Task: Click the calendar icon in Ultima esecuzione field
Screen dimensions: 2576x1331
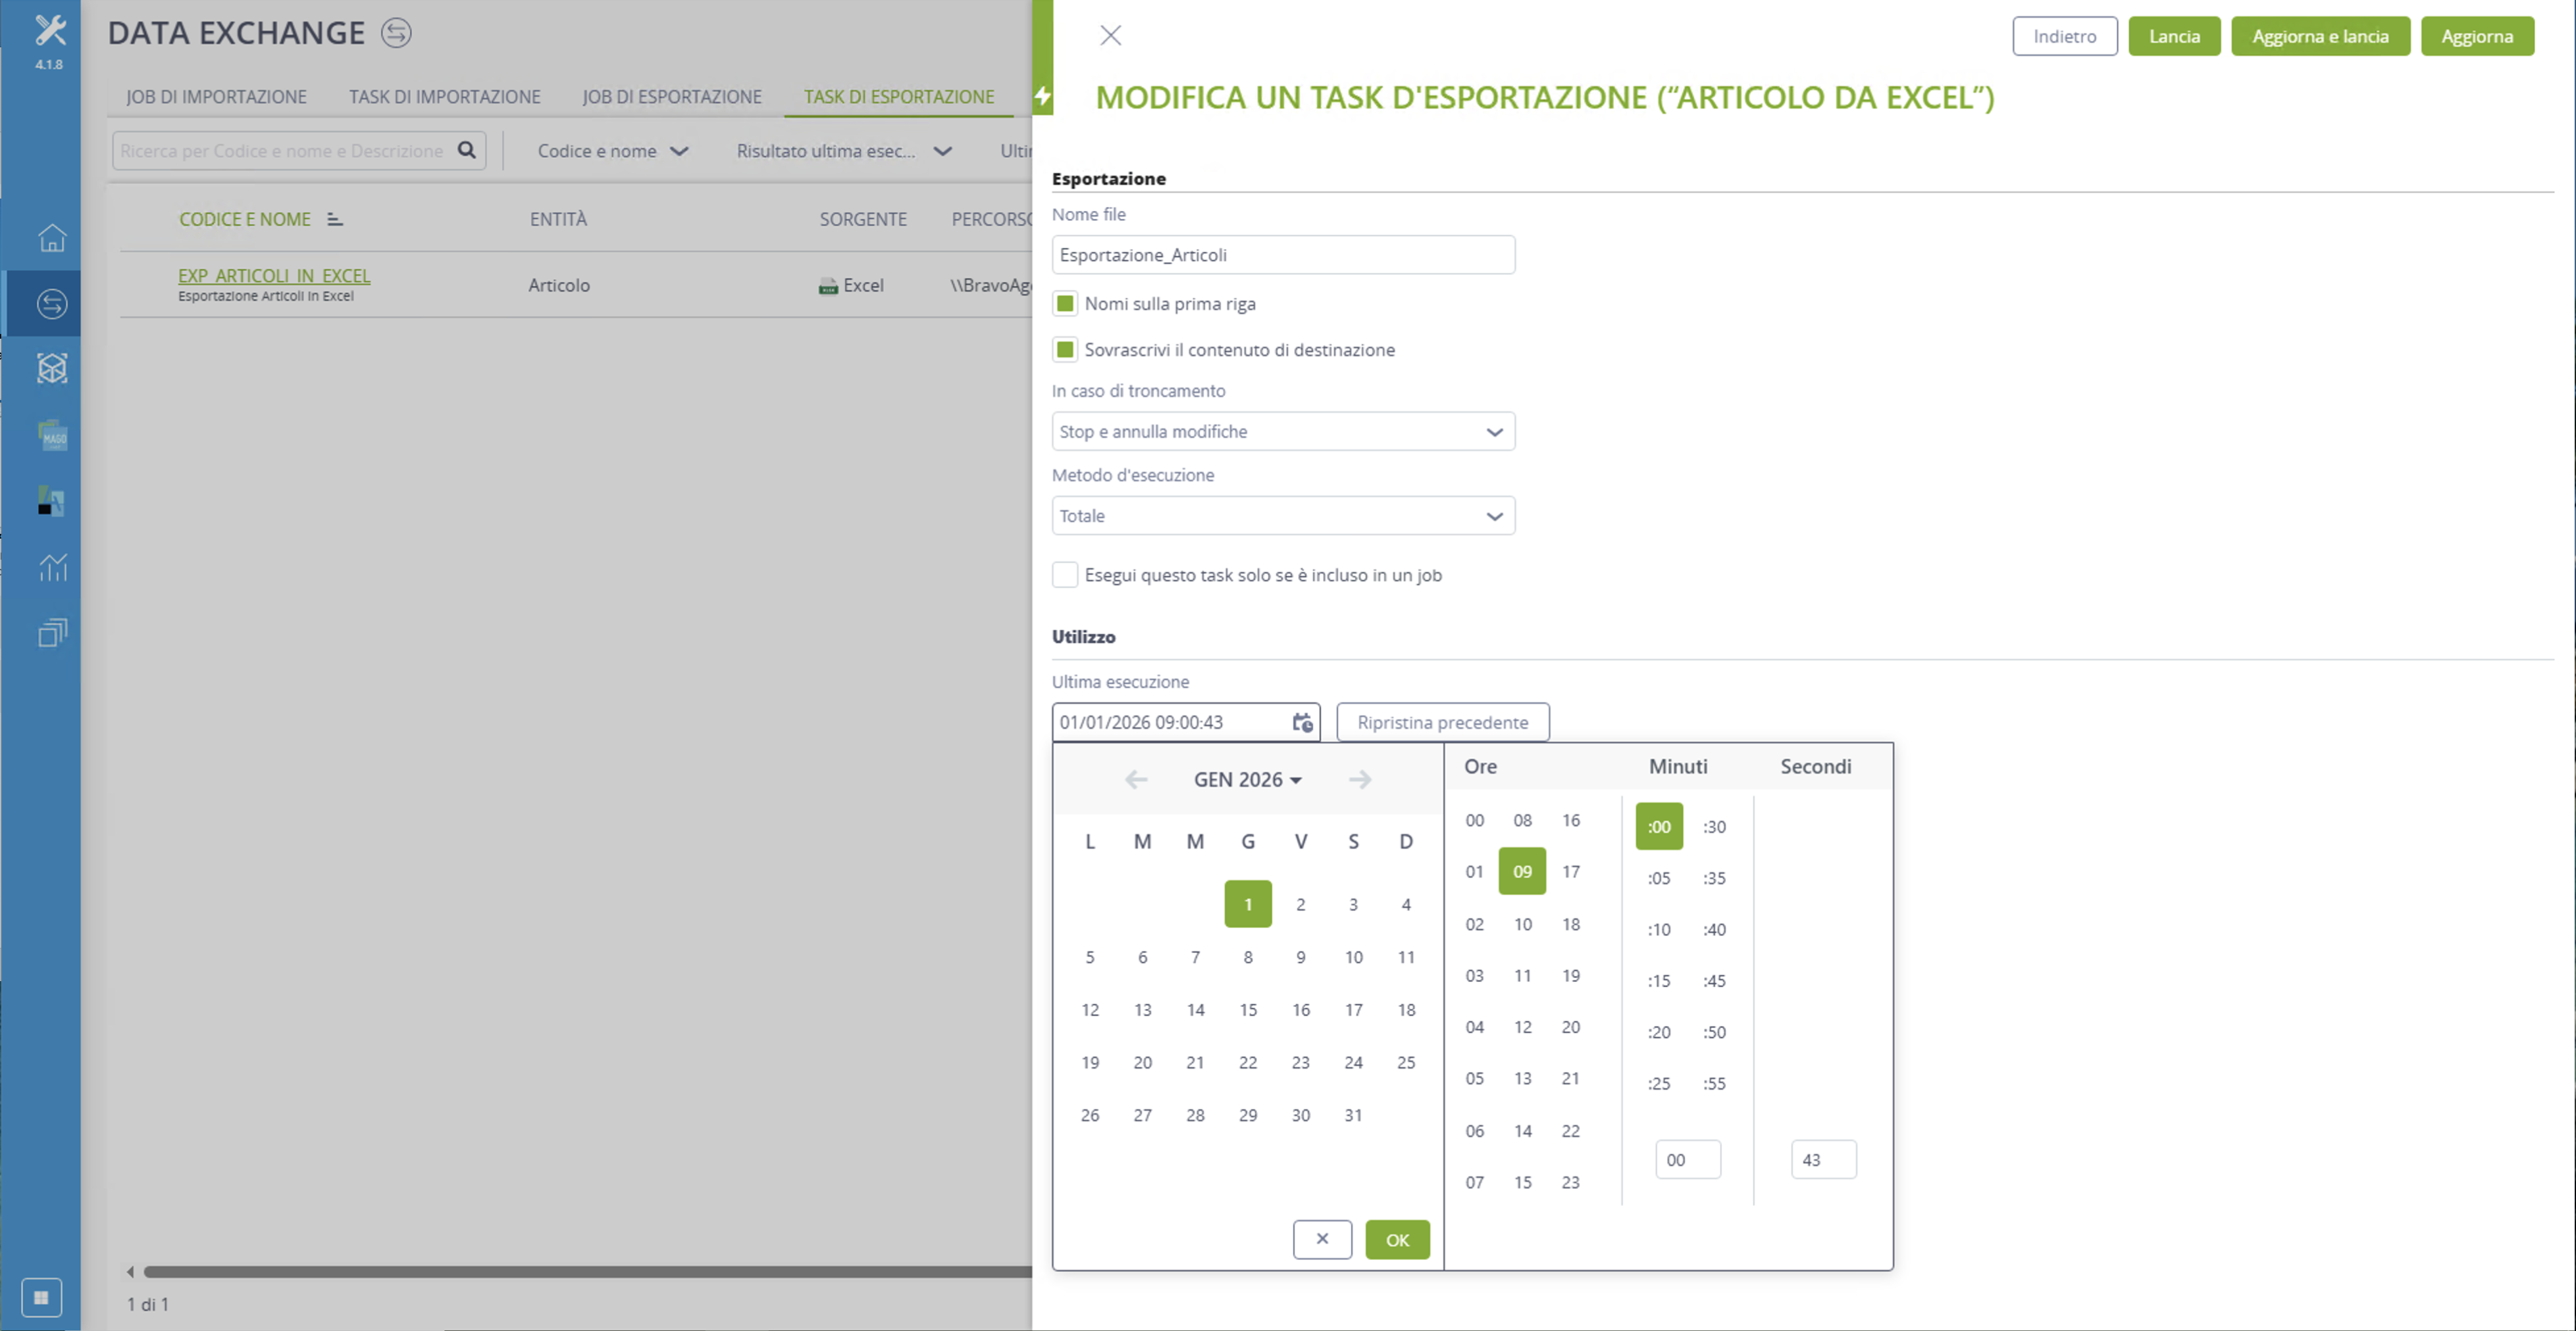Action: (1302, 723)
